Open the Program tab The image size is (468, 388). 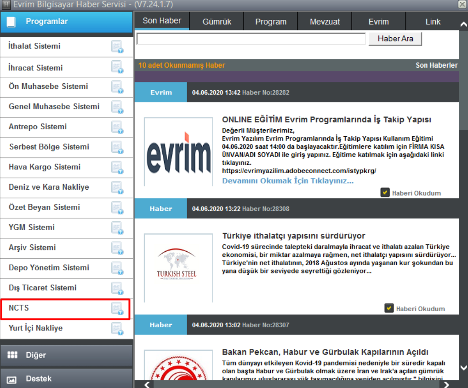tap(271, 22)
